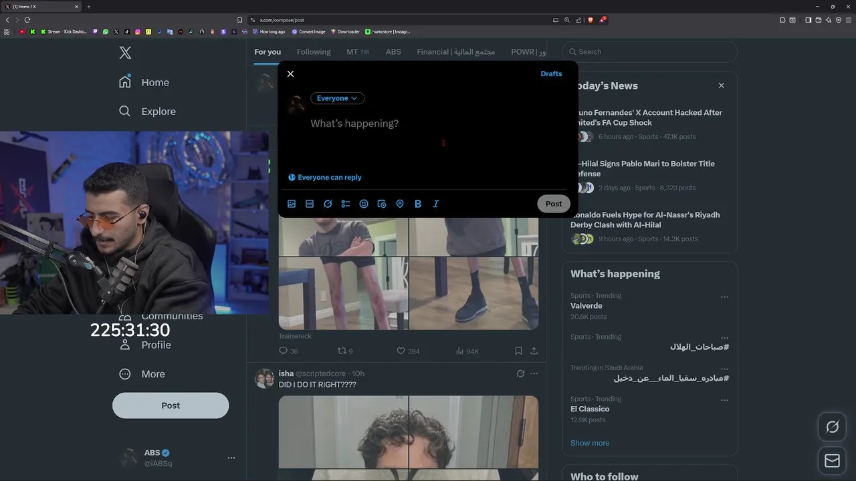Screen dimensions: 856x481
Task: Open ABS account options ellipsis
Action: 231,458
